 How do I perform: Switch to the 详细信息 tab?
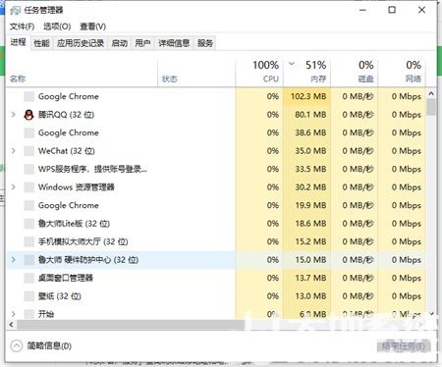(x=174, y=43)
